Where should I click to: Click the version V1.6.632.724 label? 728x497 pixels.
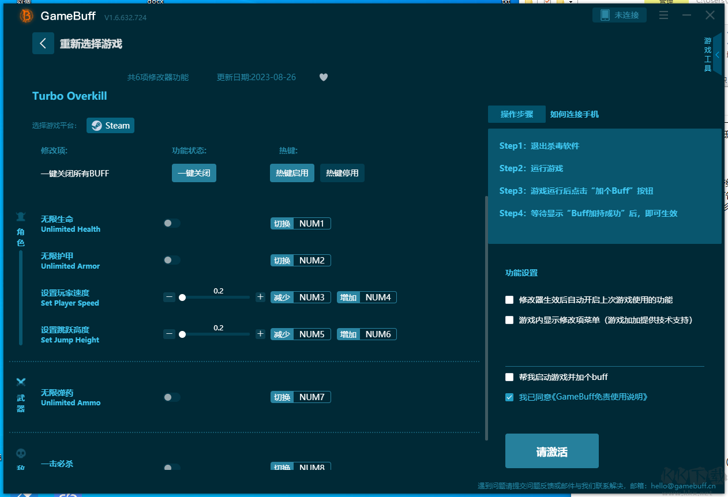tap(125, 18)
